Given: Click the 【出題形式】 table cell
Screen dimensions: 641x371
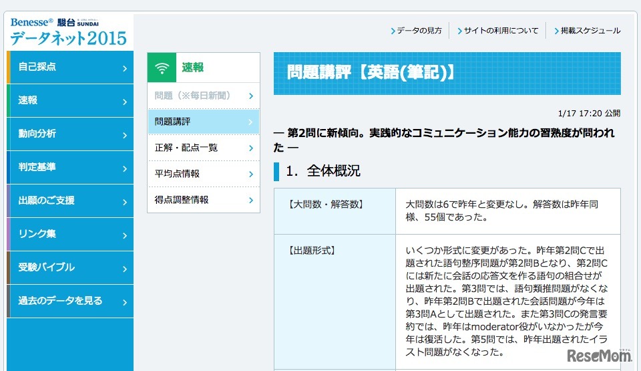Looking at the screenshot, I should point(335,301).
